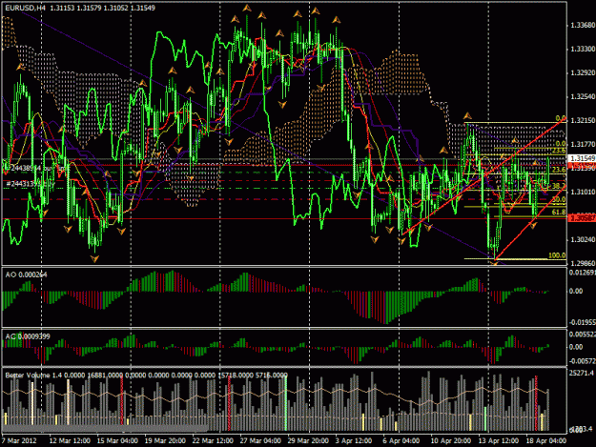
Task: Select the 50.0 Fibonacci level label
Action: pos(559,199)
